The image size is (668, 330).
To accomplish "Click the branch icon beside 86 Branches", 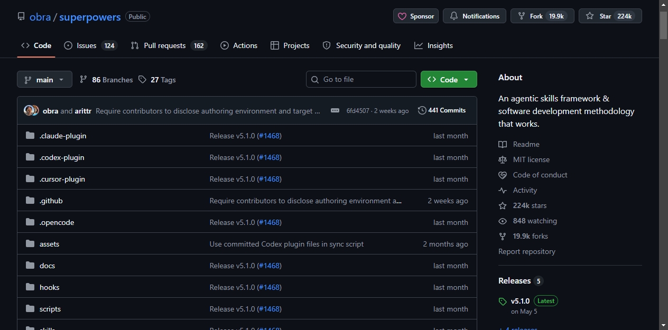I will pyautogui.click(x=83, y=79).
